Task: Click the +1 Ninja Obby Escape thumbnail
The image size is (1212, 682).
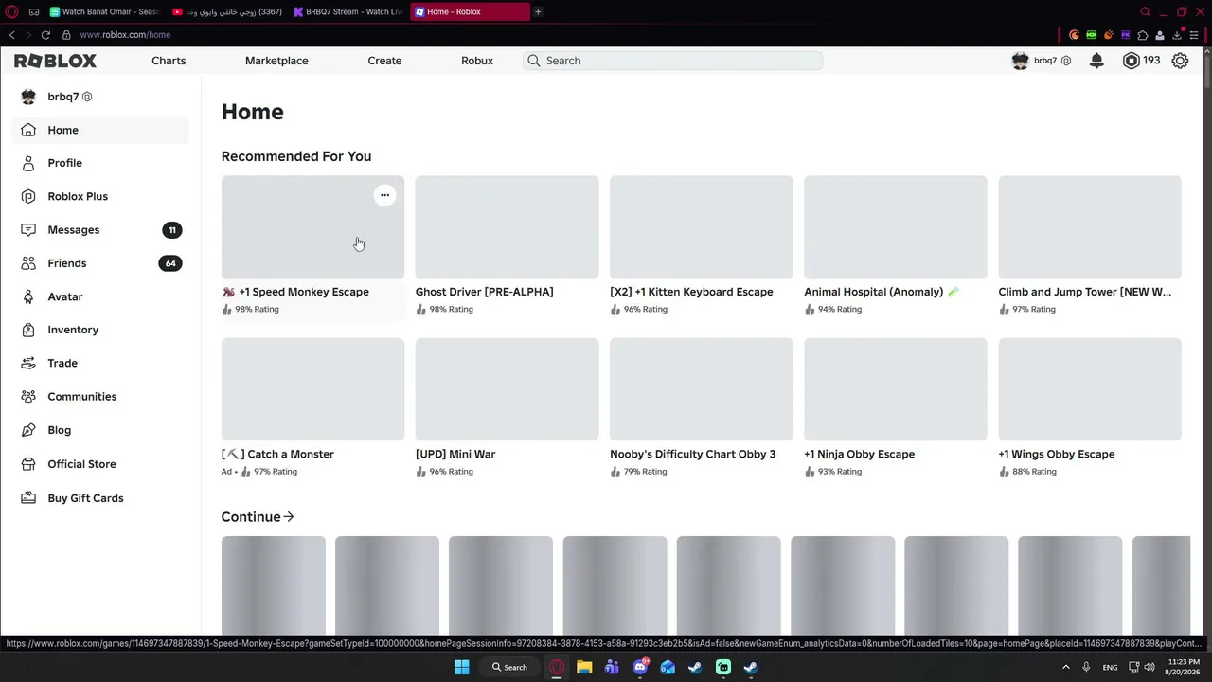Action: pos(895,389)
